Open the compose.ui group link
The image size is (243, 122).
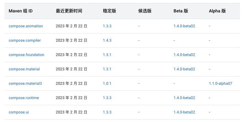click(x=18, y=112)
